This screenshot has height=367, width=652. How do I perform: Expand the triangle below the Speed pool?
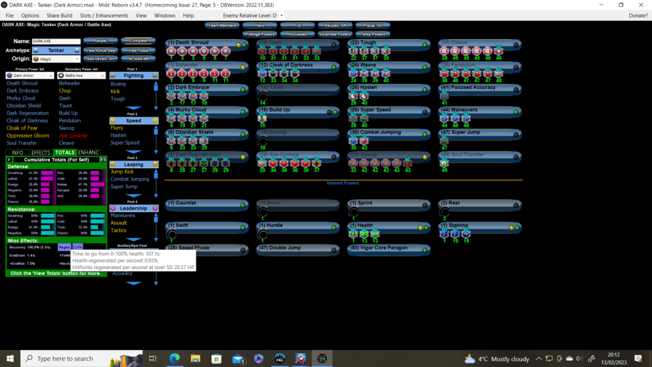[x=134, y=152]
